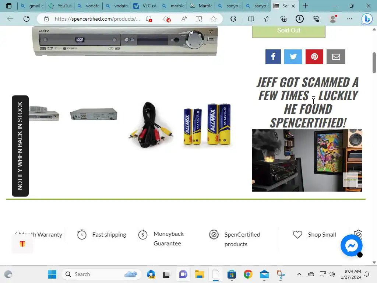
Task: Open the user profile avatar
Action: click(x=333, y=19)
